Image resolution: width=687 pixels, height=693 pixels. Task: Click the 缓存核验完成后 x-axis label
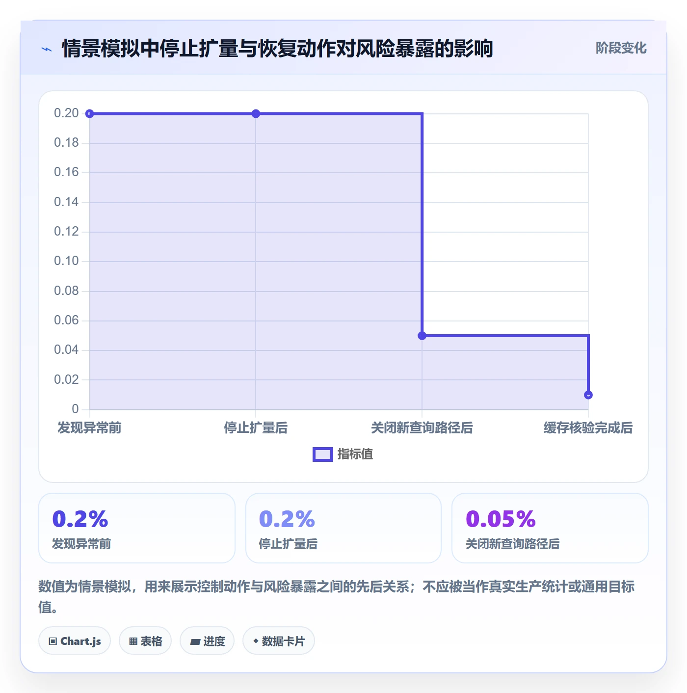pyautogui.click(x=588, y=428)
